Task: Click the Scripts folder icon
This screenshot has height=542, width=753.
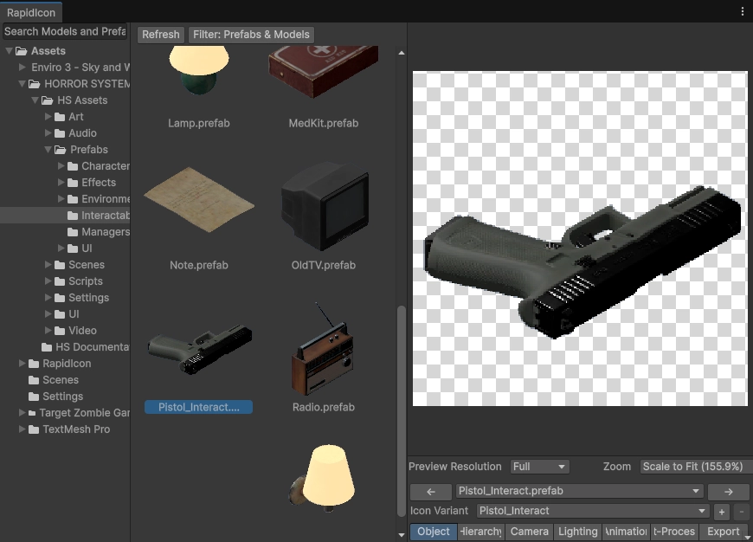Action: (x=60, y=281)
